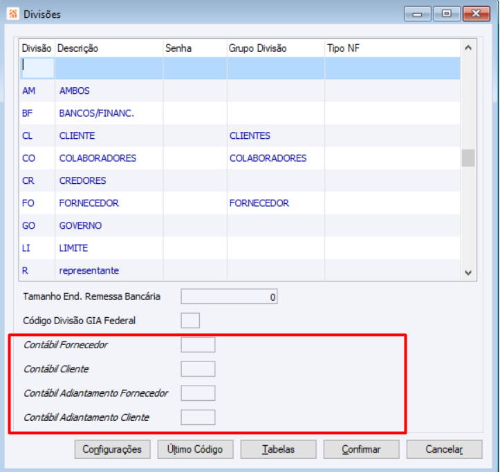Select the CO division code cell
This screenshot has width=500, height=472.
point(37,158)
